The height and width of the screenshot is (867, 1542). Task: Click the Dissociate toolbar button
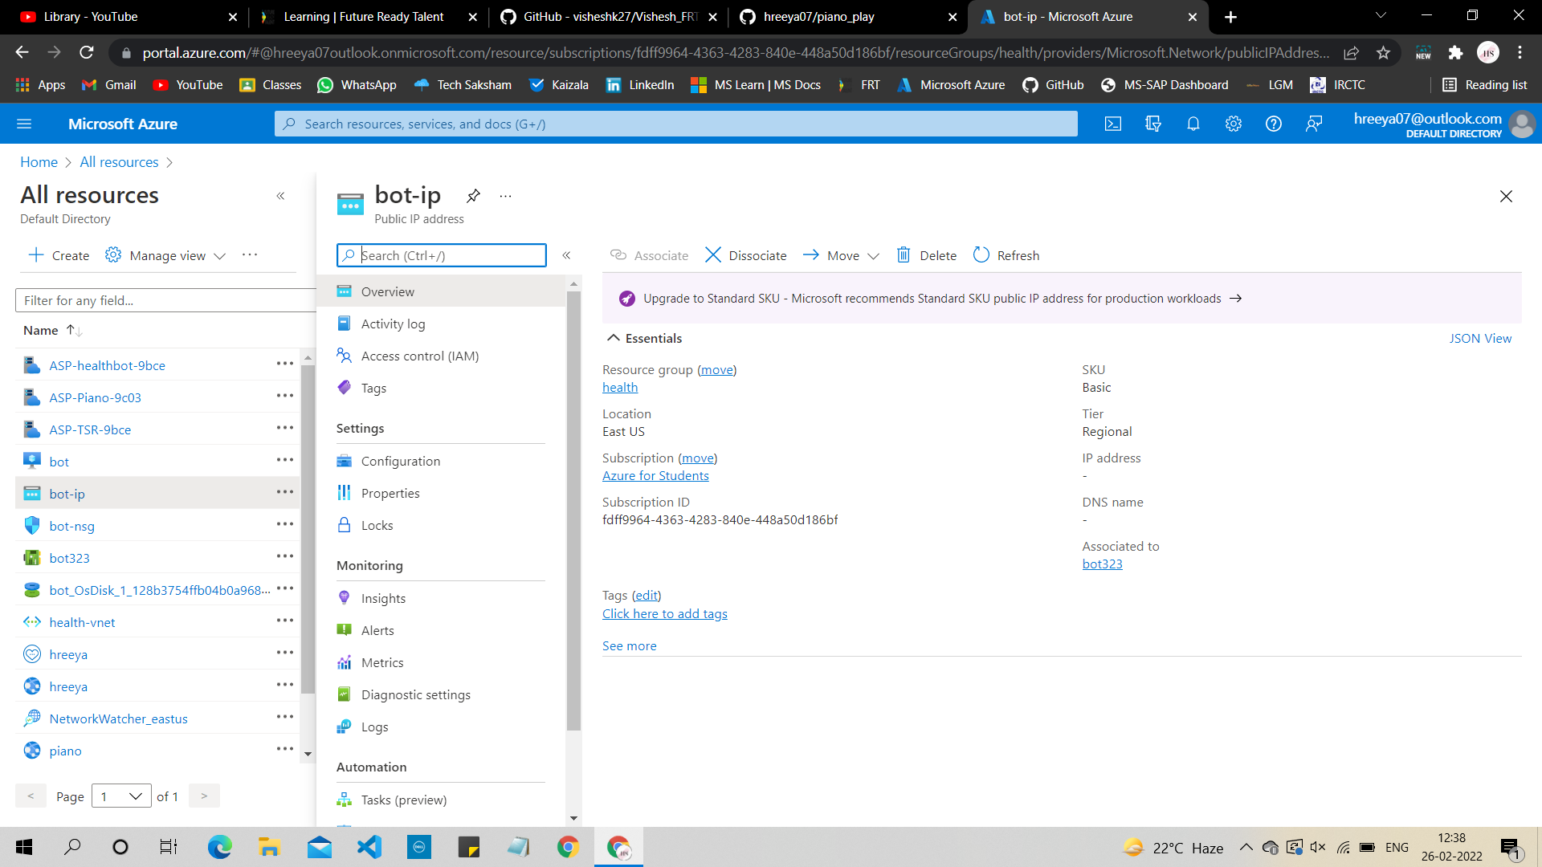point(745,255)
